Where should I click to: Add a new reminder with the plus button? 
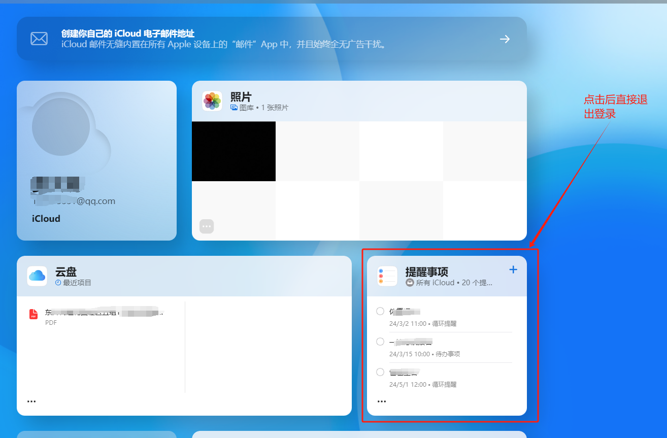513,269
